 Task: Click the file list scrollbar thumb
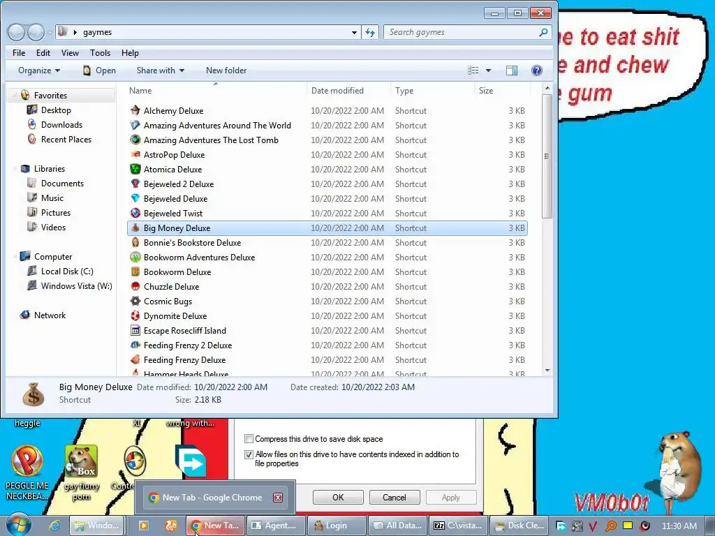547,156
